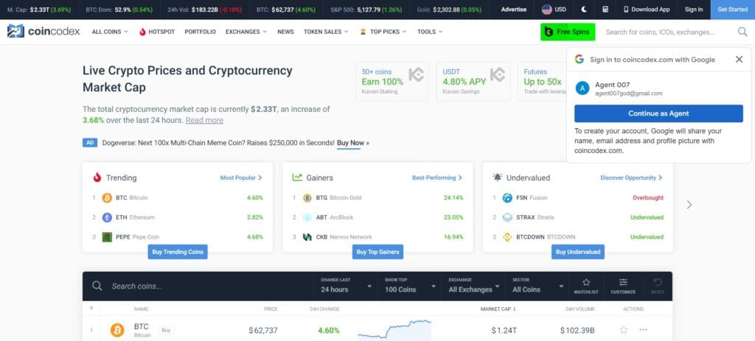The width and height of the screenshot is (755, 341).
Task: Sort table by Market Cap column header
Action: pyautogui.click(x=498, y=309)
